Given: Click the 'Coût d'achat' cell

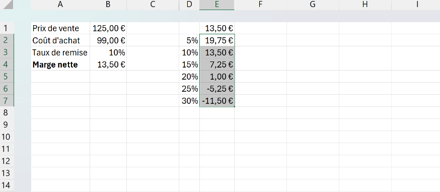Looking at the screenshot, I should click(x=60, y=40).
